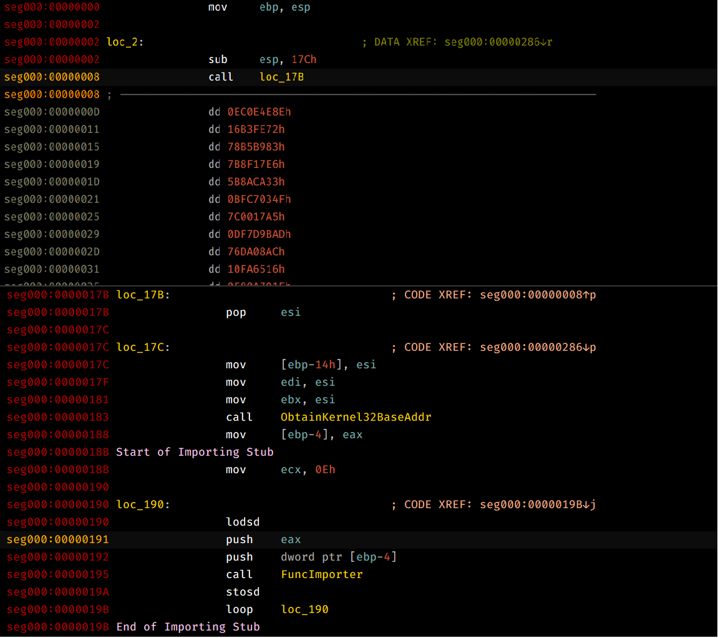Screen dimensions: 718x638
Task: Click the FuncImporter call target
Action: click(x=321, y=574)
